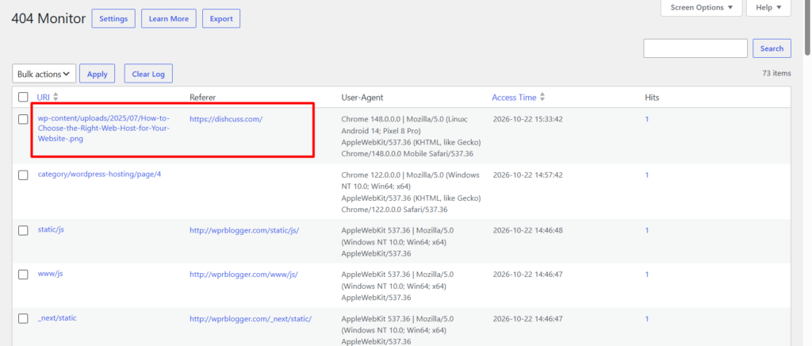Open the Help dropdown tab
This screenshot has height=346, width=812.
(x=768, y=8)
